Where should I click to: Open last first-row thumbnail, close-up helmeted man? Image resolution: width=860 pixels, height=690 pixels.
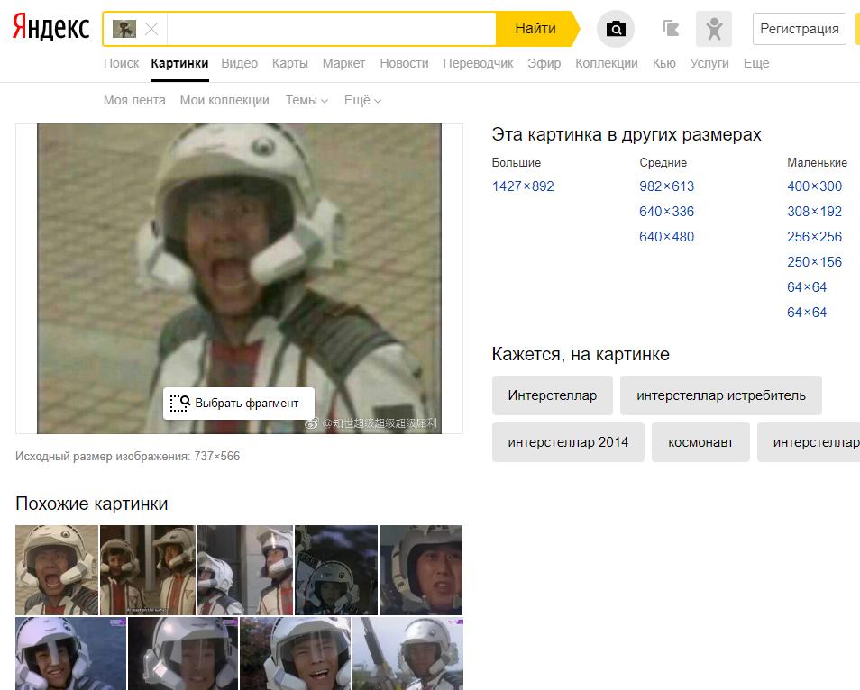tap(421, 570)
